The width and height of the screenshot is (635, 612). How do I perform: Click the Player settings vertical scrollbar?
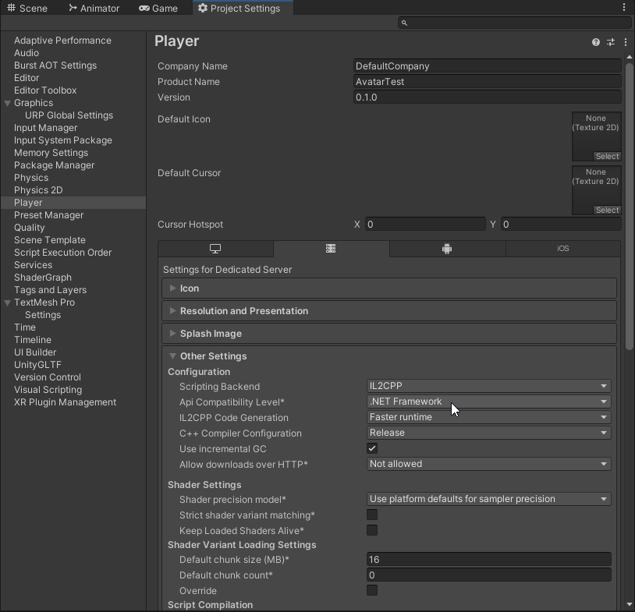(x=630, y=203)
